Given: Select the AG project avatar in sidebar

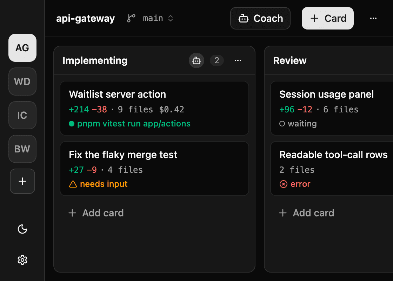Looking at the screenshot, I should tap(22, 48).
